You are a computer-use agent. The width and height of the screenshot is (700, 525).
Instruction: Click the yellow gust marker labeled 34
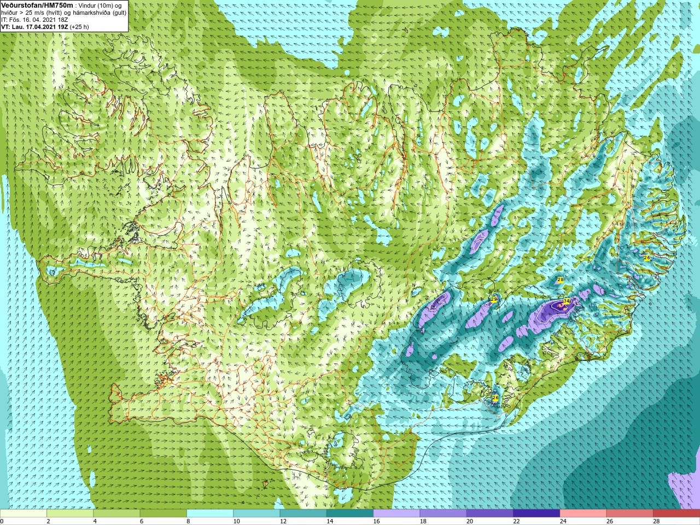pyautogui.click(x=566, y=301)
